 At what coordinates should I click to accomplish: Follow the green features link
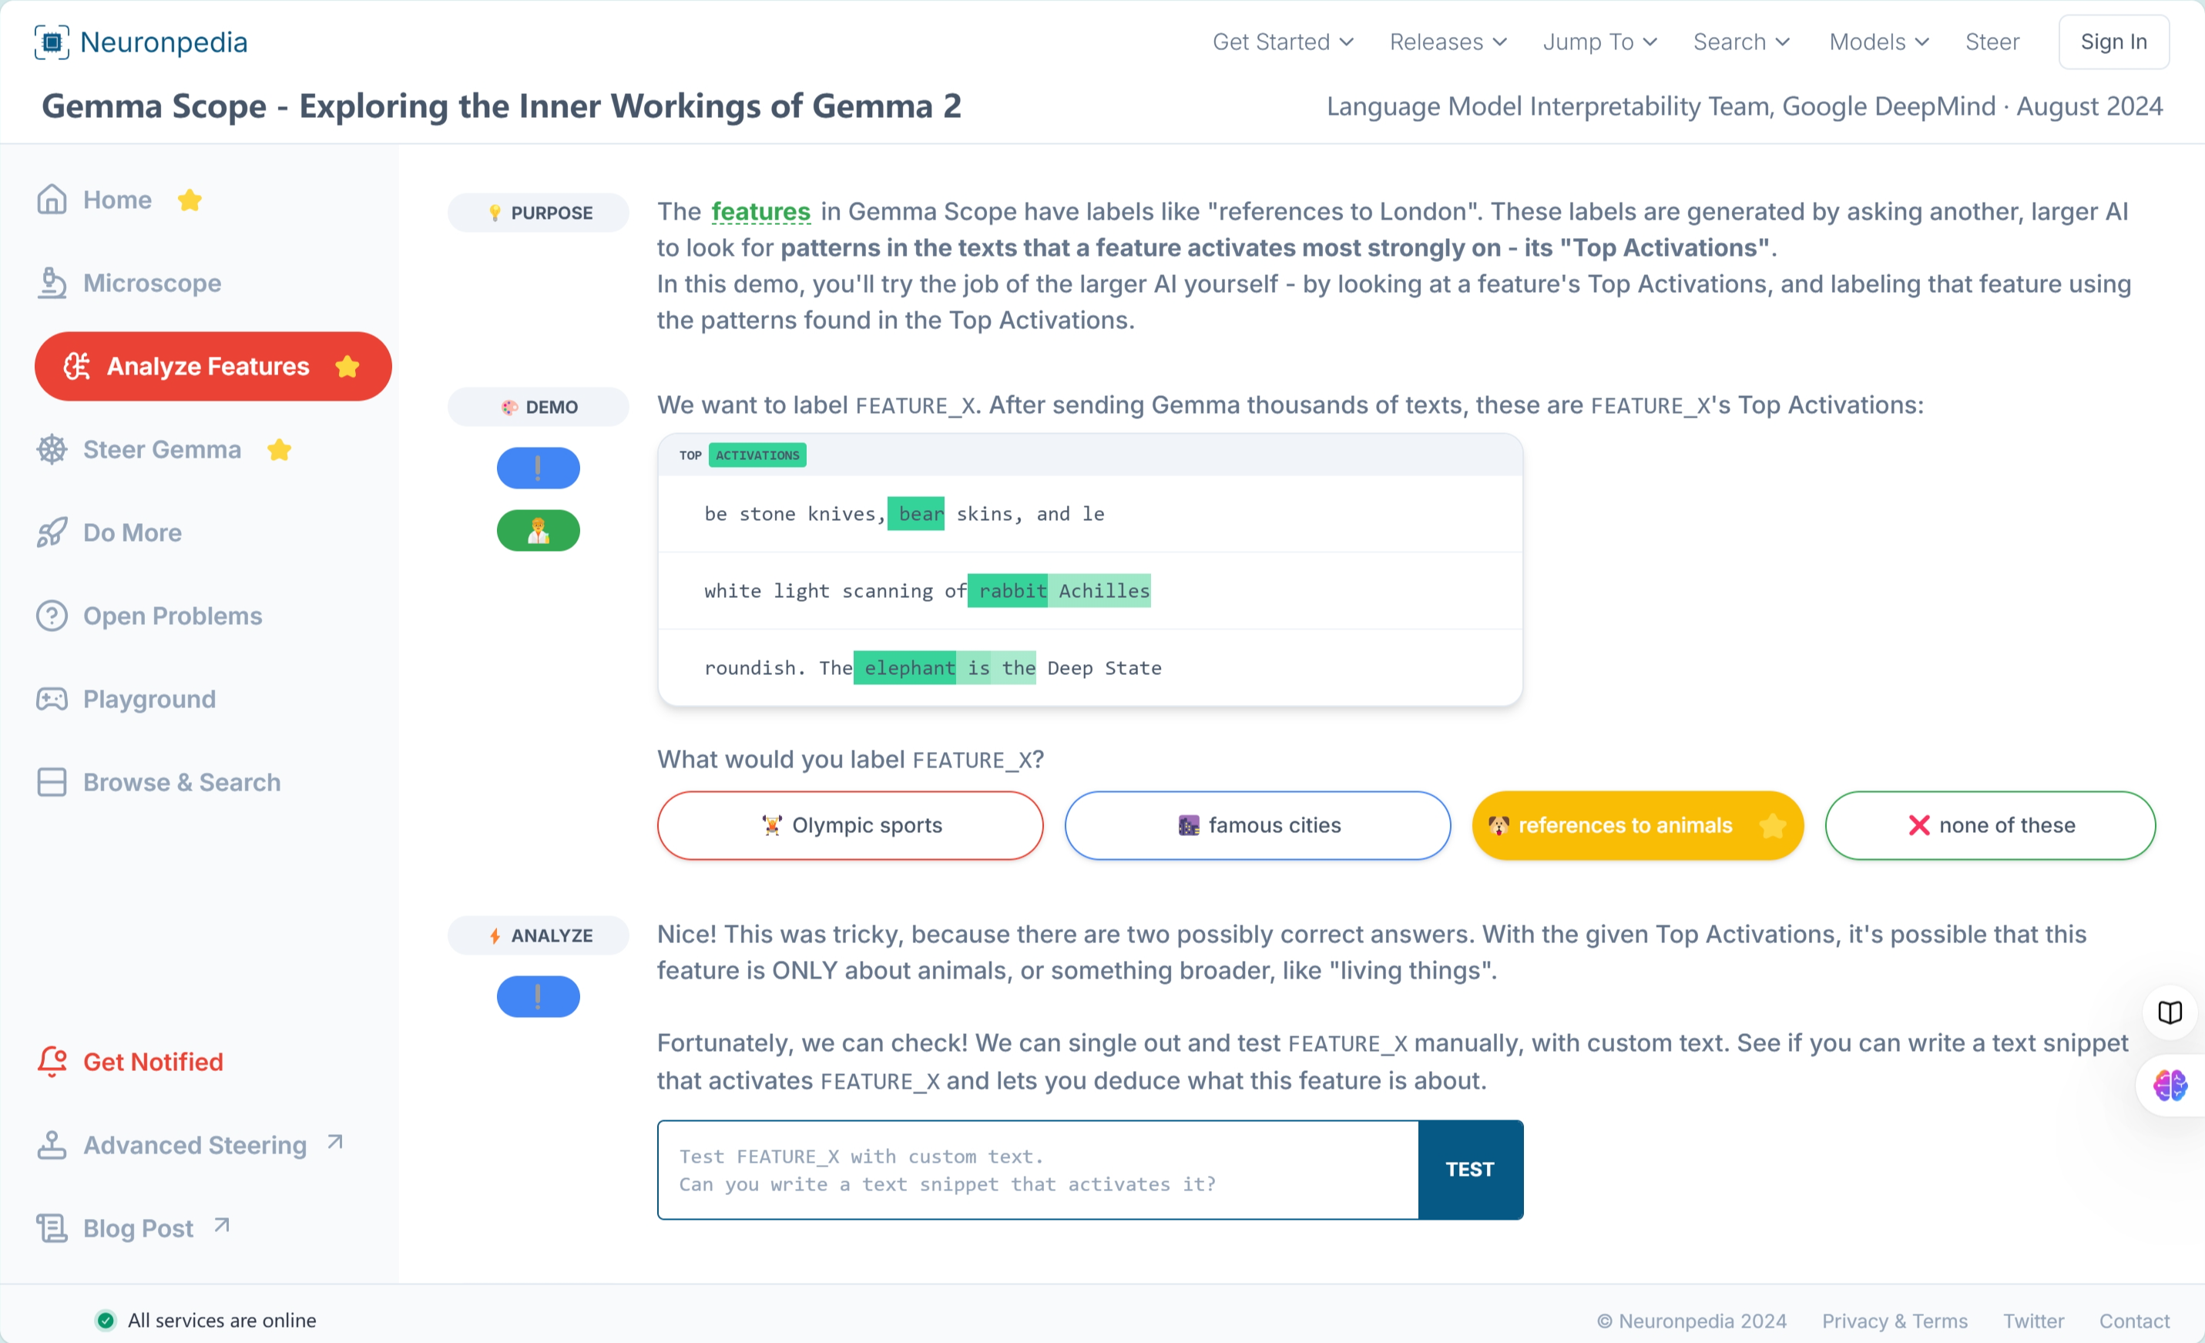tap(760, 211)
